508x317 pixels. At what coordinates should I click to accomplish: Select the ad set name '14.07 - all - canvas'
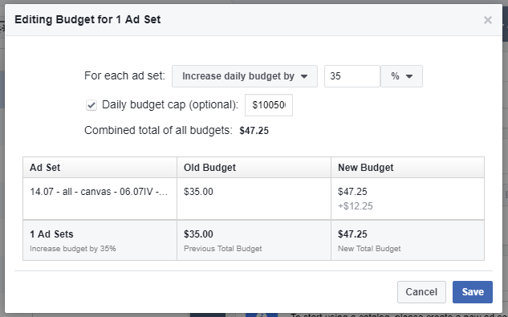coord(99,192)
